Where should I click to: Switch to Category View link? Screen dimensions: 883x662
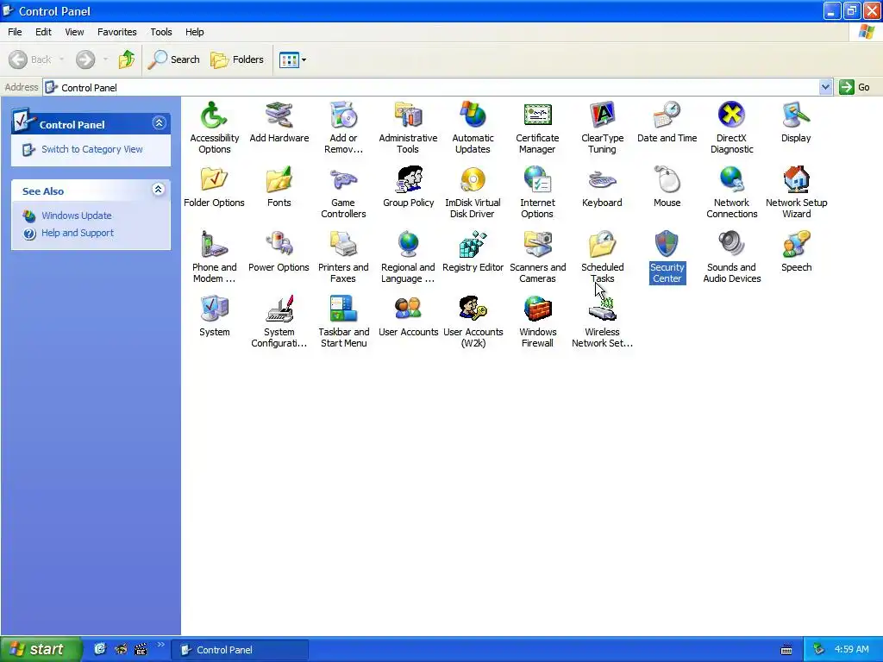coord(91,149)
